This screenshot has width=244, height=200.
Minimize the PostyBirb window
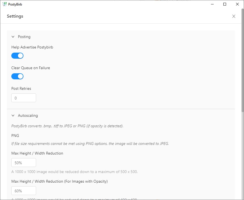pyautogui.click(x=212, y=4)
